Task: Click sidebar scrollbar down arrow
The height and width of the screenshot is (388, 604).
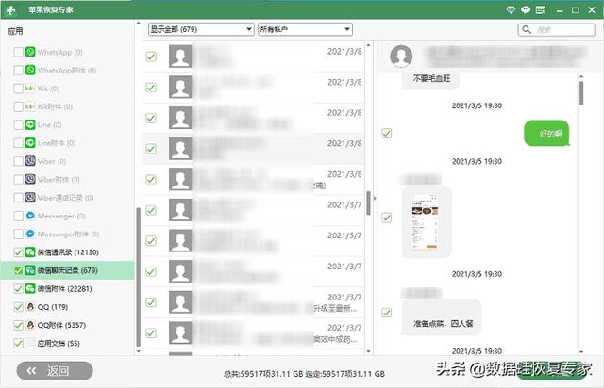Action: pyautogui.click(x=139, y=351)
